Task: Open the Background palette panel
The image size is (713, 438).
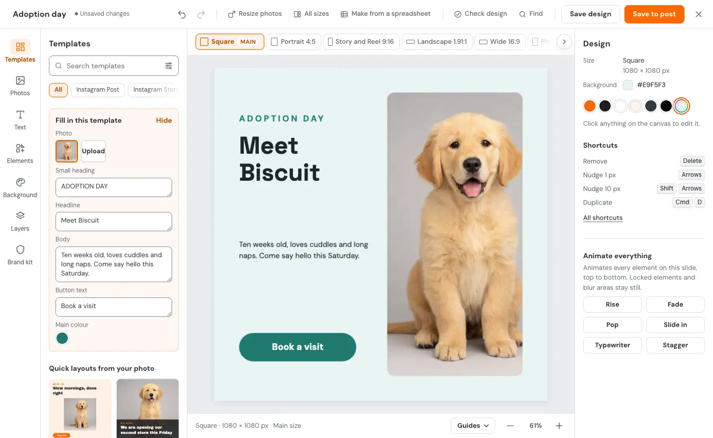Action: pyautogui.click(x=20, y=187)
